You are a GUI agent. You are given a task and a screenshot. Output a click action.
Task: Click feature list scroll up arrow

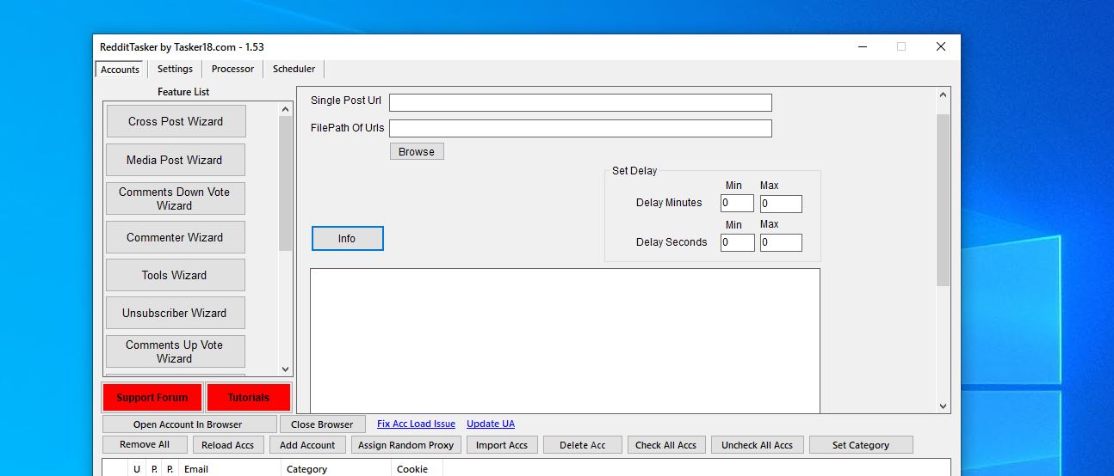286,109
